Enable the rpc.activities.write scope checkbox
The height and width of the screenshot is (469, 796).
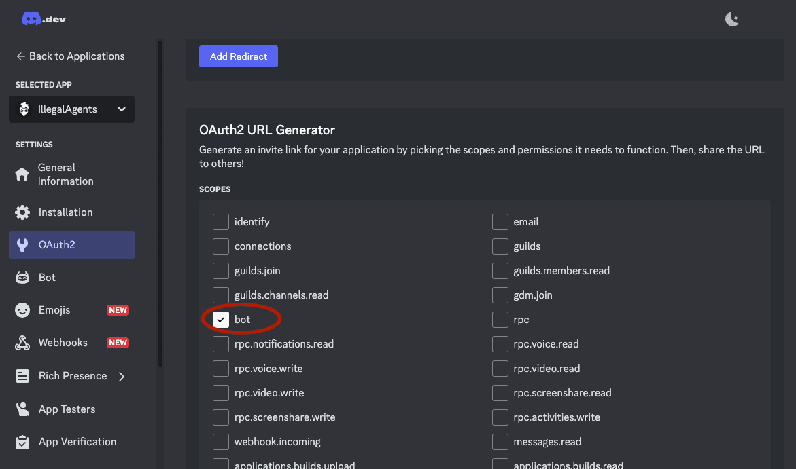tap(500, 417)
